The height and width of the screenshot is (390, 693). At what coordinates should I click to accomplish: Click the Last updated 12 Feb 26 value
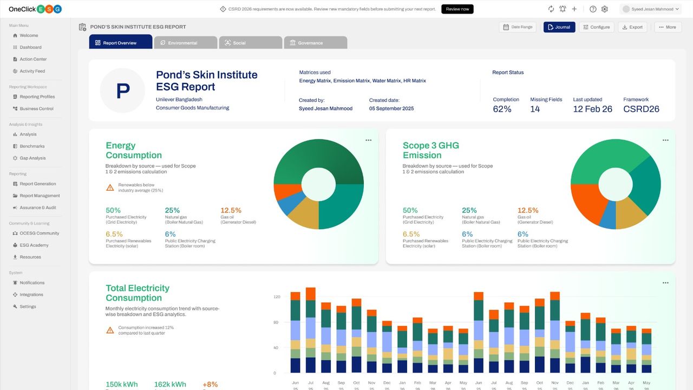click(593, 109)
